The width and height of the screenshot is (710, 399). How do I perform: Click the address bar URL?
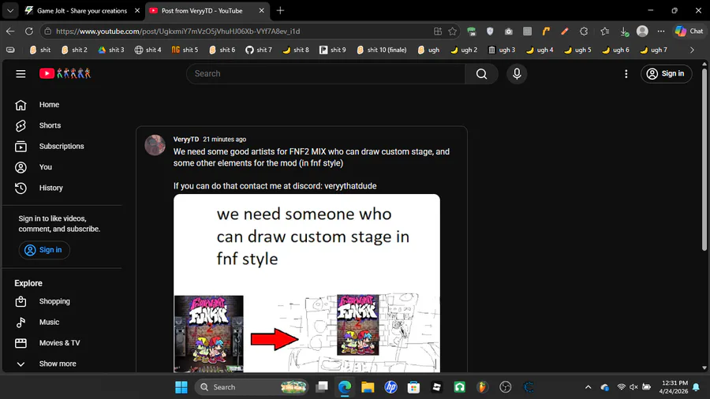point(178,32)
